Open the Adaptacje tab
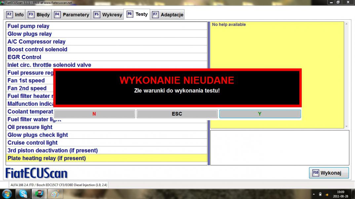Viewport: 355px width, 199px height. click(167, 15)
